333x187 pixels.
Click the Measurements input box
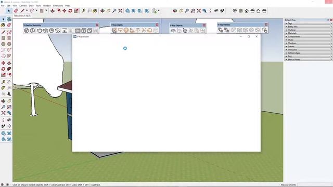click(x=314, y=185)
